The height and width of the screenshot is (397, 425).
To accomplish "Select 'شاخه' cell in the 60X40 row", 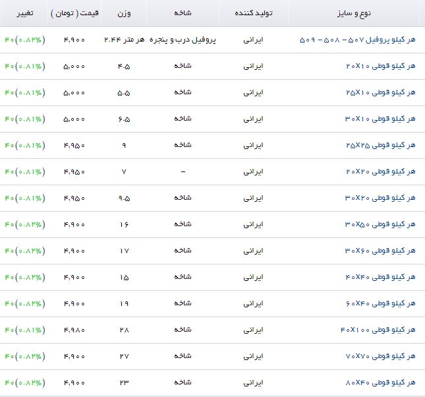I will (183, 303).
